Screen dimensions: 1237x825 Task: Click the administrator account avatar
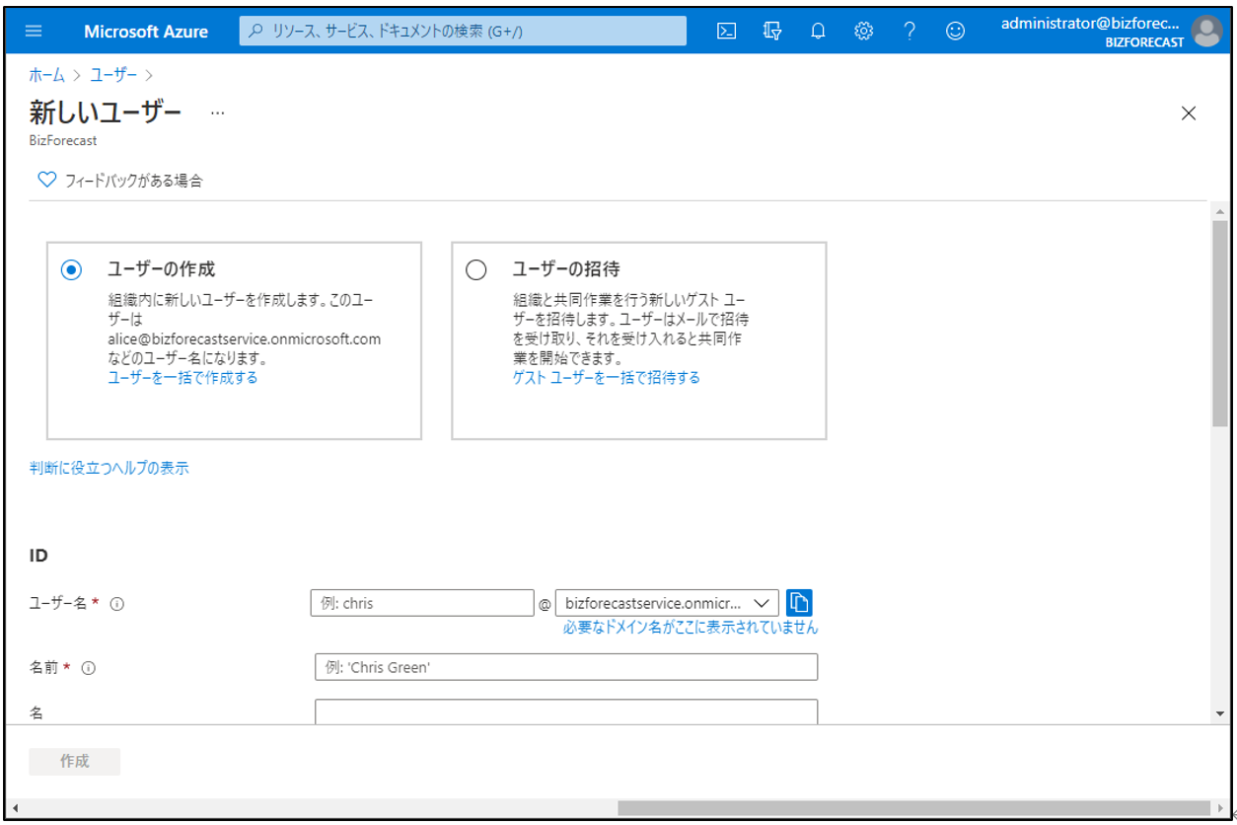[1206, 32]
